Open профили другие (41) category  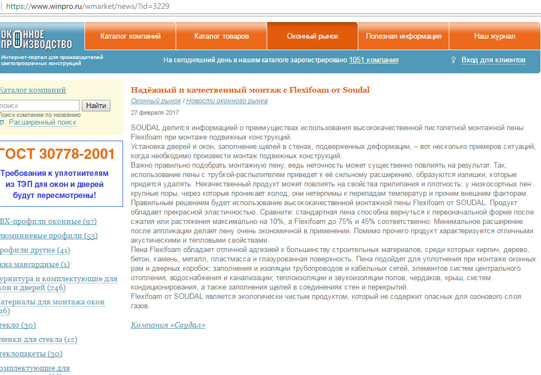pos(35,250)
